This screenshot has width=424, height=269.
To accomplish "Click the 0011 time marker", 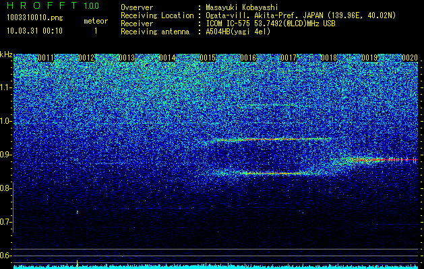I will click(46, 58).
